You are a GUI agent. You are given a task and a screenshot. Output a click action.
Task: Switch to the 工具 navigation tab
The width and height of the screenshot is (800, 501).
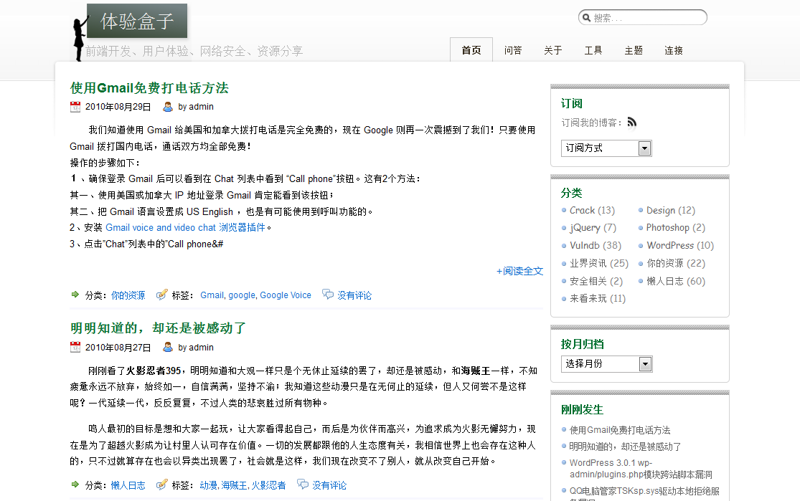coord(593,50)
